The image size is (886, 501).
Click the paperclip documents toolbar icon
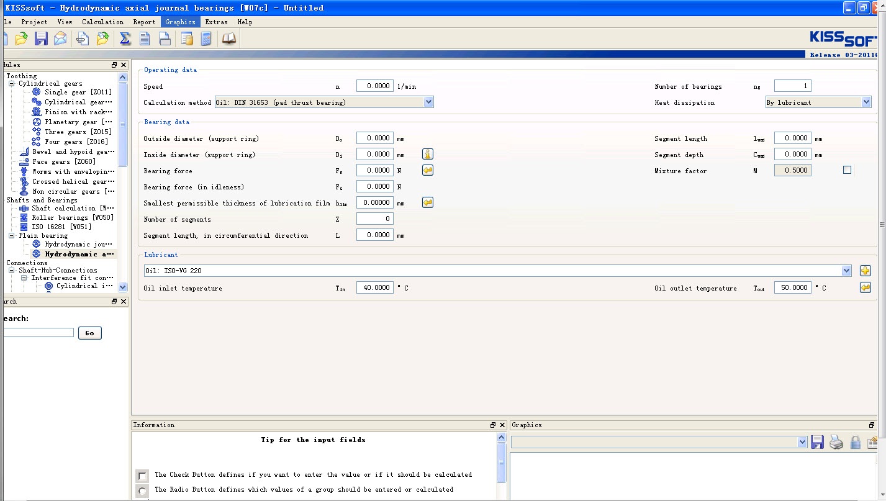tap(83, 39)
